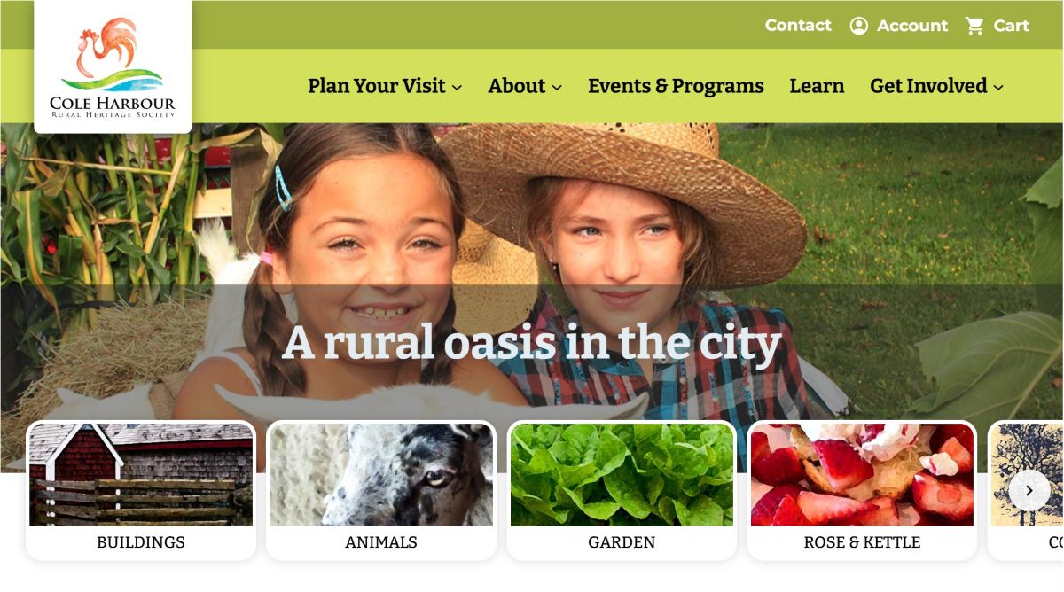Click the partially visible tree sketch card
Image resolution: width=1064 pixels, height=592 pixels.
[x=1026, y=490]
